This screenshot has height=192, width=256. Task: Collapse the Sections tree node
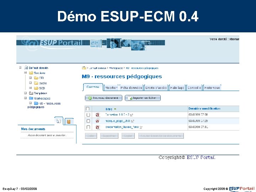(x=25, y=73)
